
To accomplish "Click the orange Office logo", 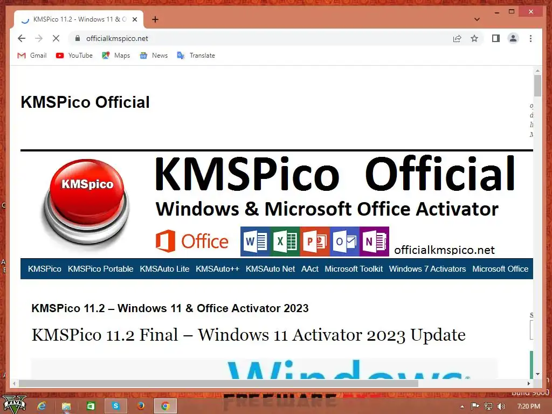I will click(x=192, y=241).
